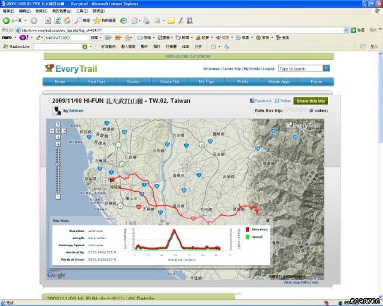
Task: Stop page loading with the red X icon
Action: (x=48, y=21)
